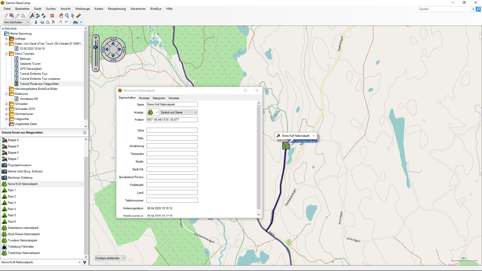Image resolution: width=482 pixels, height=271 pixels.
Task: Select 'Tutorial Einfache Tour' list in tree
Action: (x=34, y=74)
